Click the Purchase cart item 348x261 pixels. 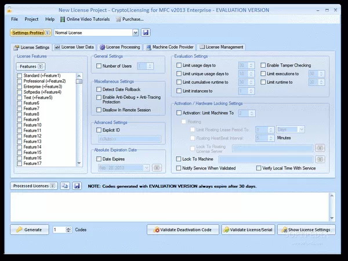[x=129, y=19]
